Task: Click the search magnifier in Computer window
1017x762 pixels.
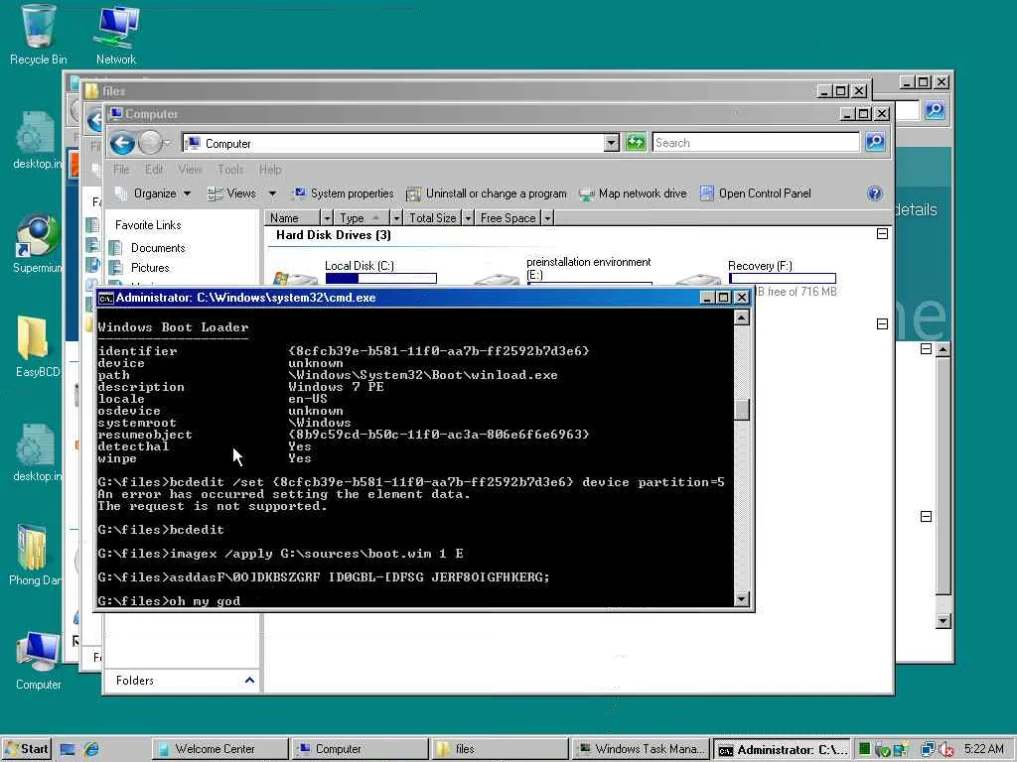Action: (x=874, y=142)
